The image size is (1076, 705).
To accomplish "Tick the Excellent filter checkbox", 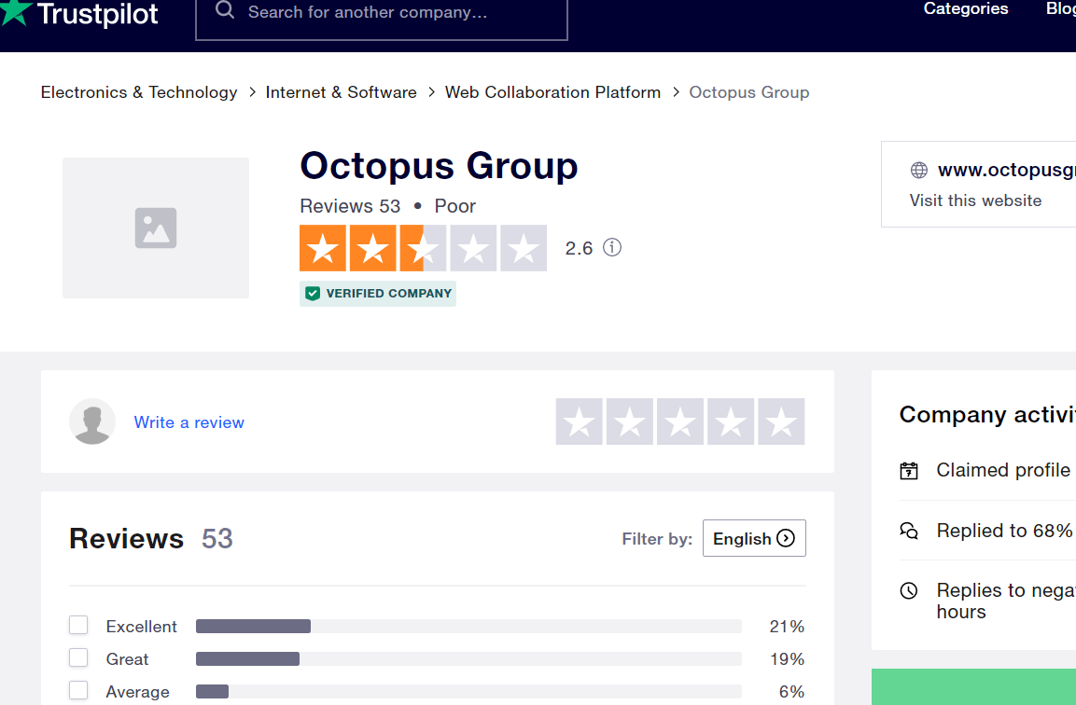I will coord(78,626).
